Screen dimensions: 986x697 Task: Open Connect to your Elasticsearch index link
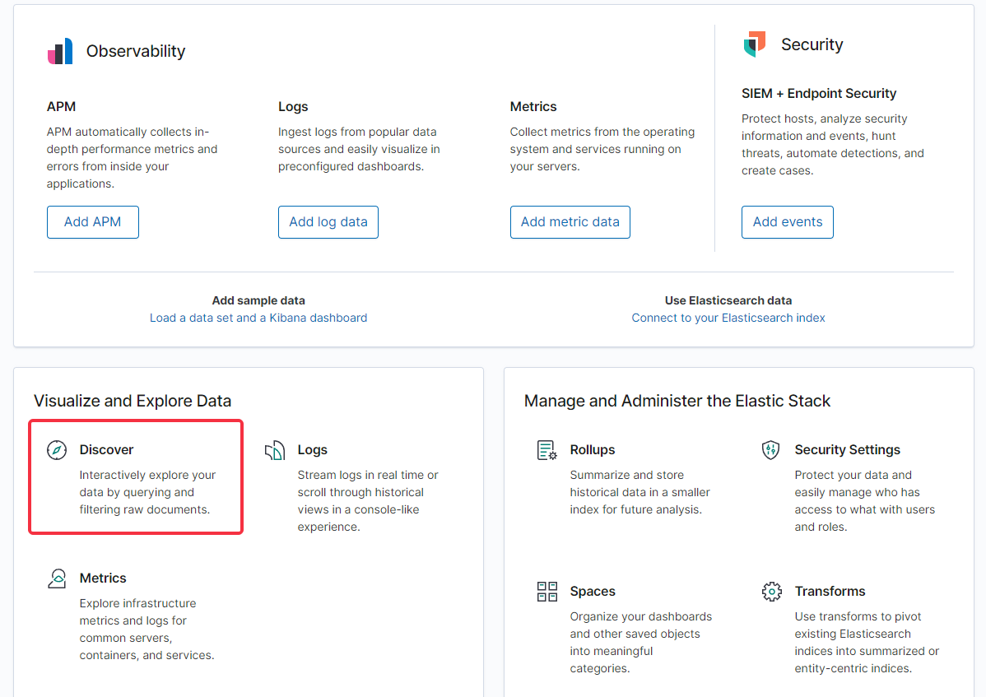pos(728,318)
